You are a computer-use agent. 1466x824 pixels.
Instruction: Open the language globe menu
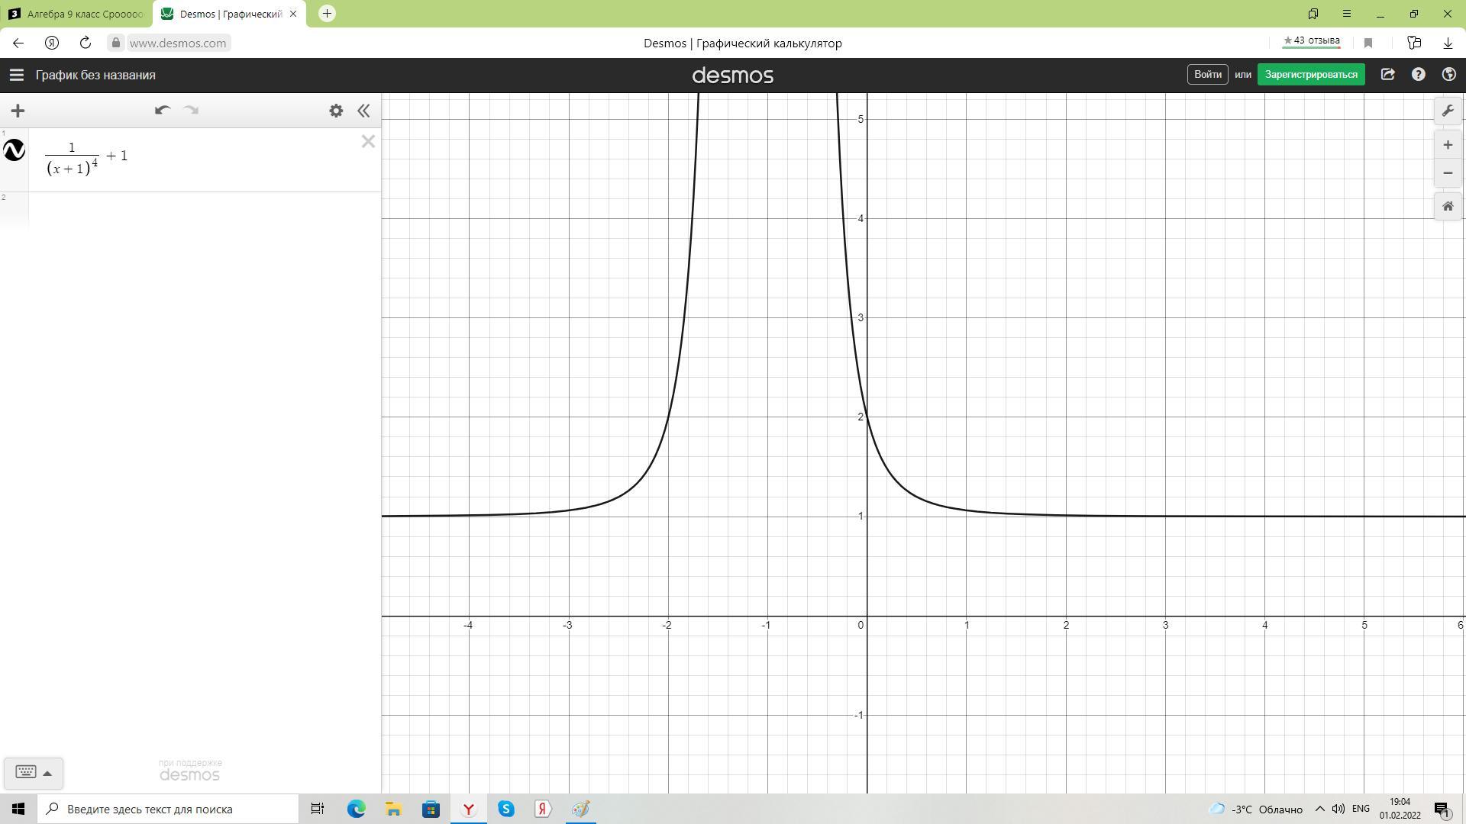tap(1448, 75)
